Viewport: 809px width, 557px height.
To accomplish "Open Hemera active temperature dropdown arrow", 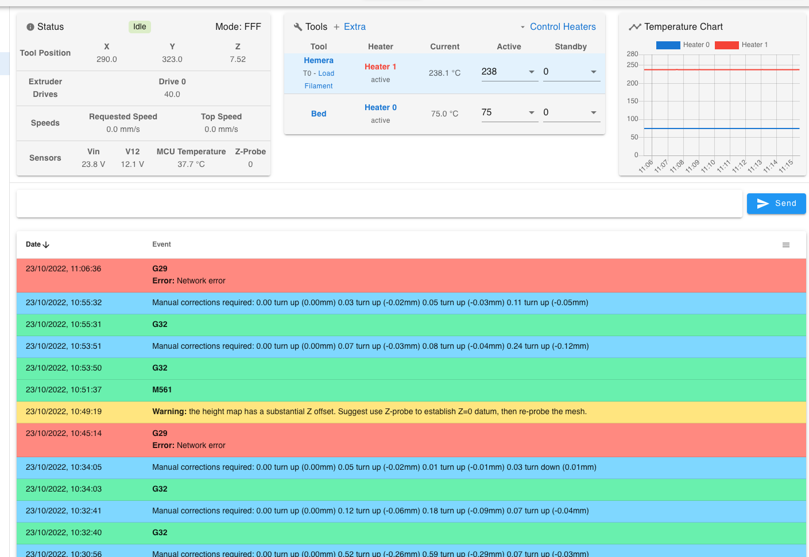I will [x=532, y=72].
